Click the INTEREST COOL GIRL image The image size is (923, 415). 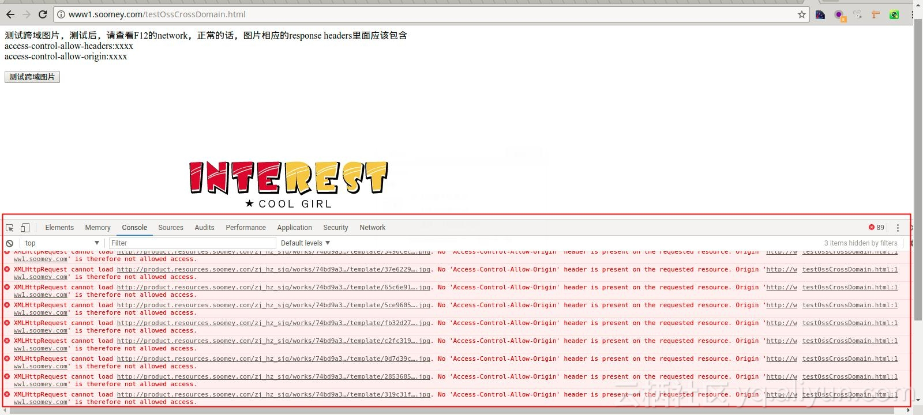288,185
